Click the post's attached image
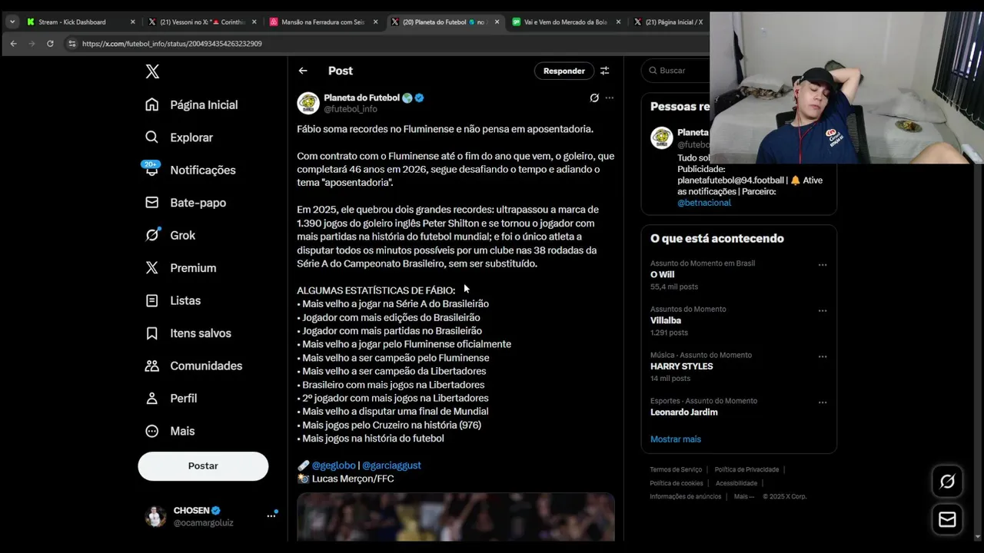Screen dimensions: 984x553 click(456, 517)
